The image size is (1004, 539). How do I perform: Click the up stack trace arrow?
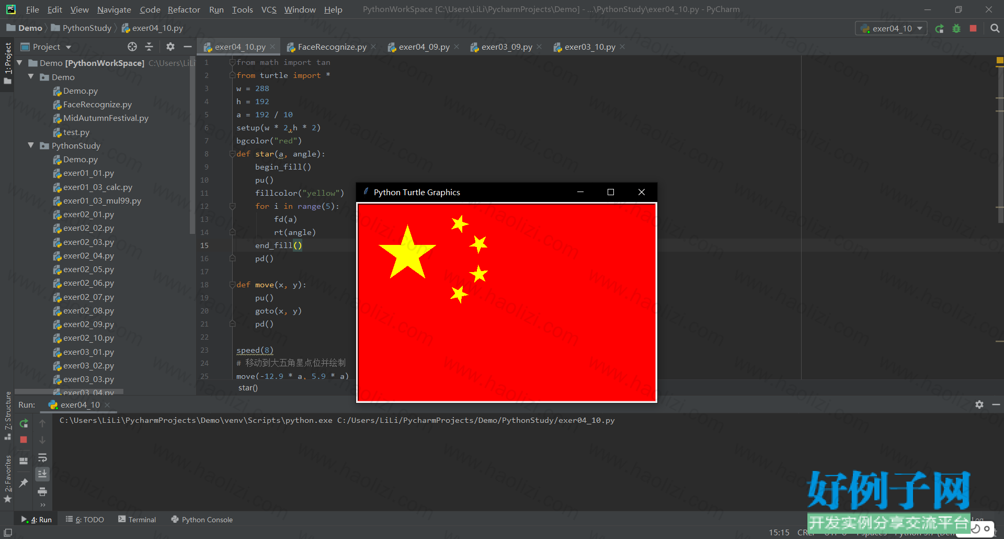tap(42, 423)
